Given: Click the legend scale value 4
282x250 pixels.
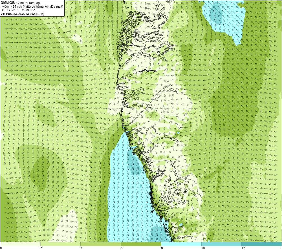Looking at the screenshot, I should [x=81, y=248].
